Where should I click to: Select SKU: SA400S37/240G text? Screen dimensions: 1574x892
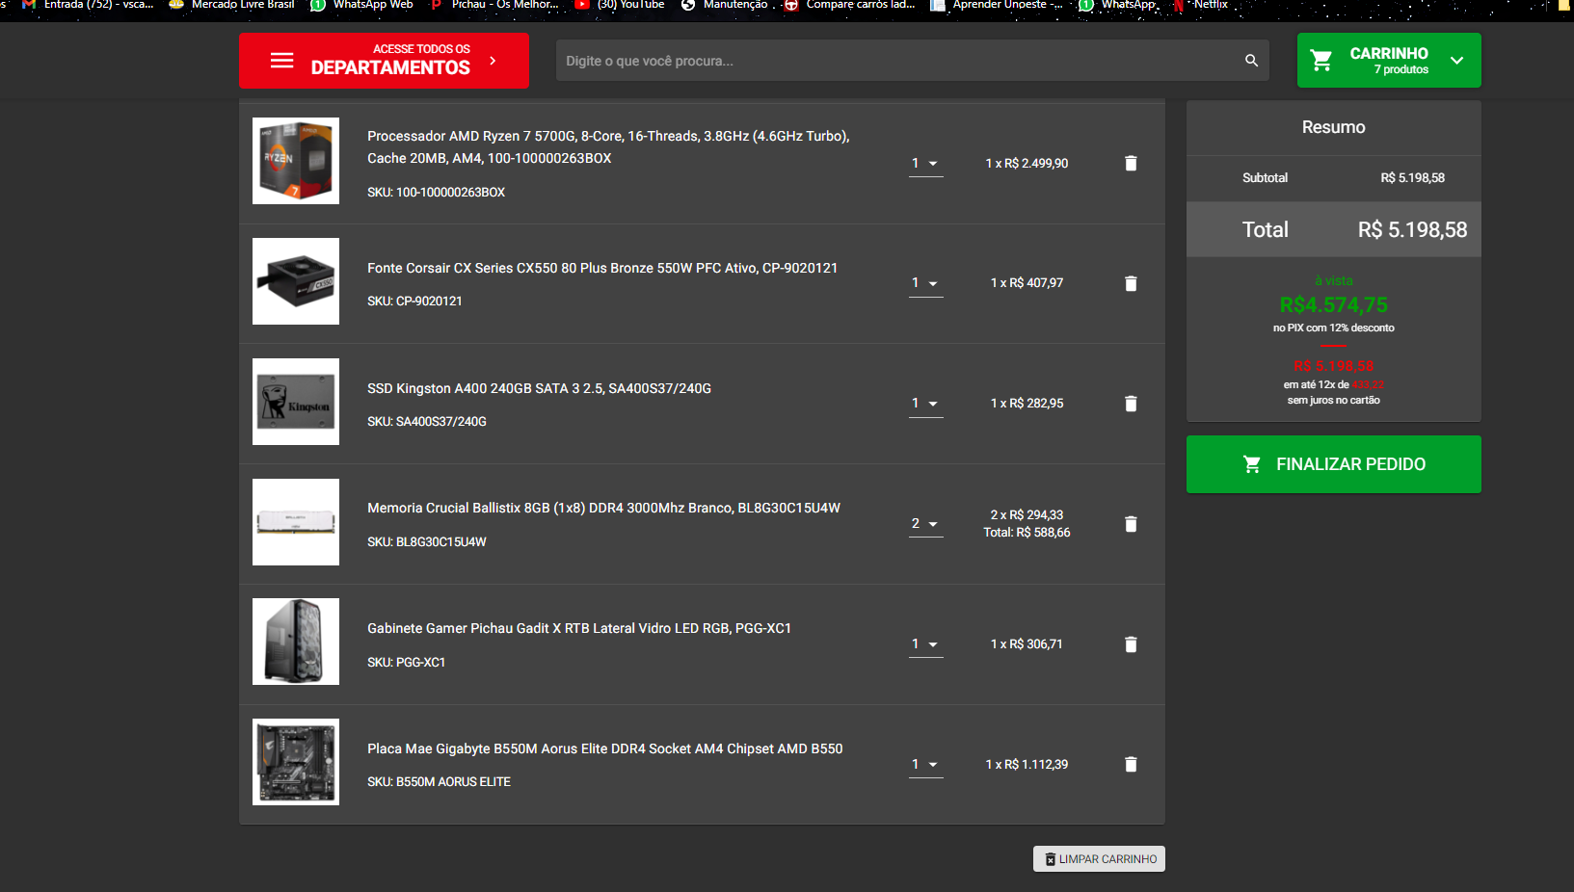tap(427, 422)
